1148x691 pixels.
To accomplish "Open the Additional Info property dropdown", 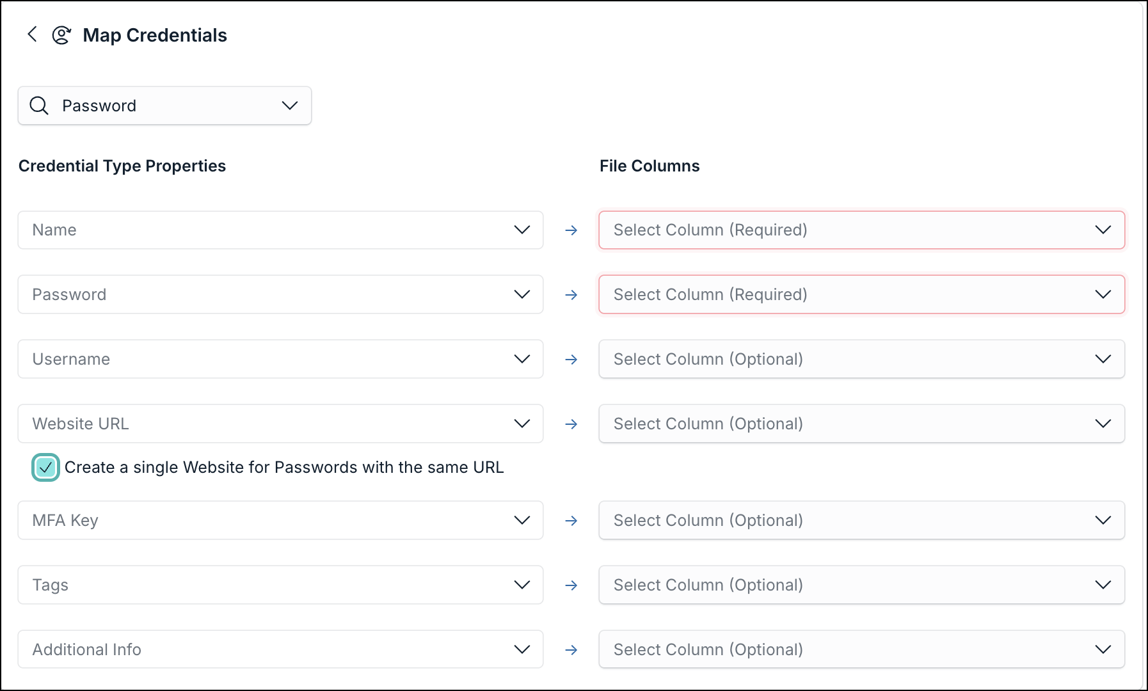I will [x=280, y=649].
